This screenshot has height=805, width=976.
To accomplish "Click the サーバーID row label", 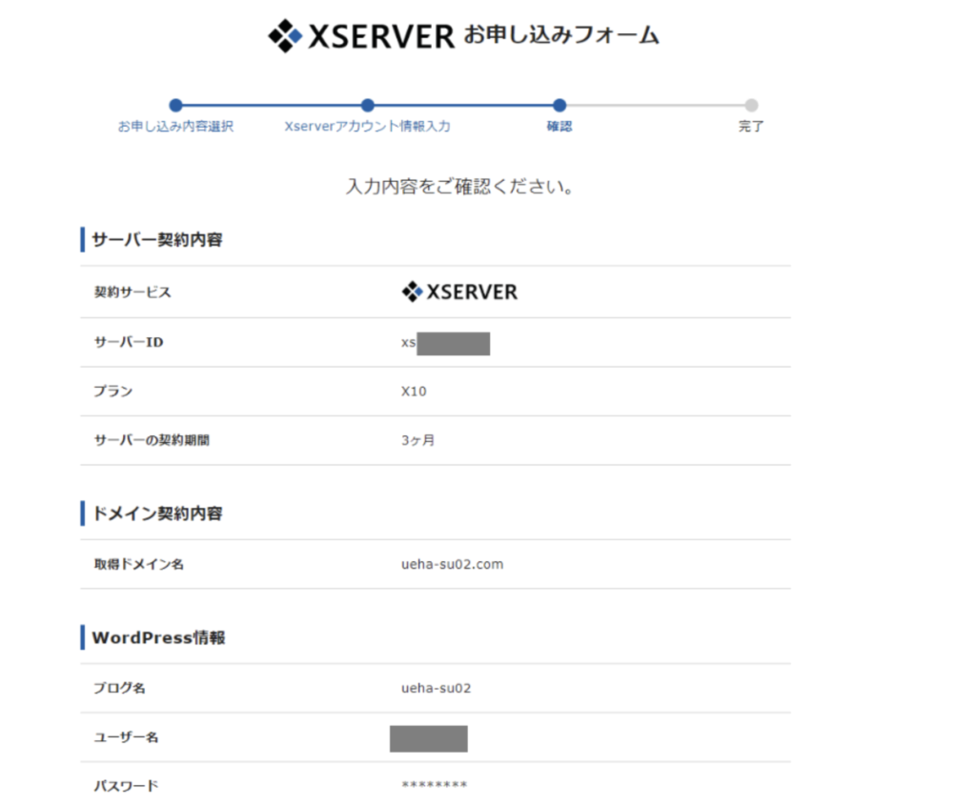I will [129, 342].
